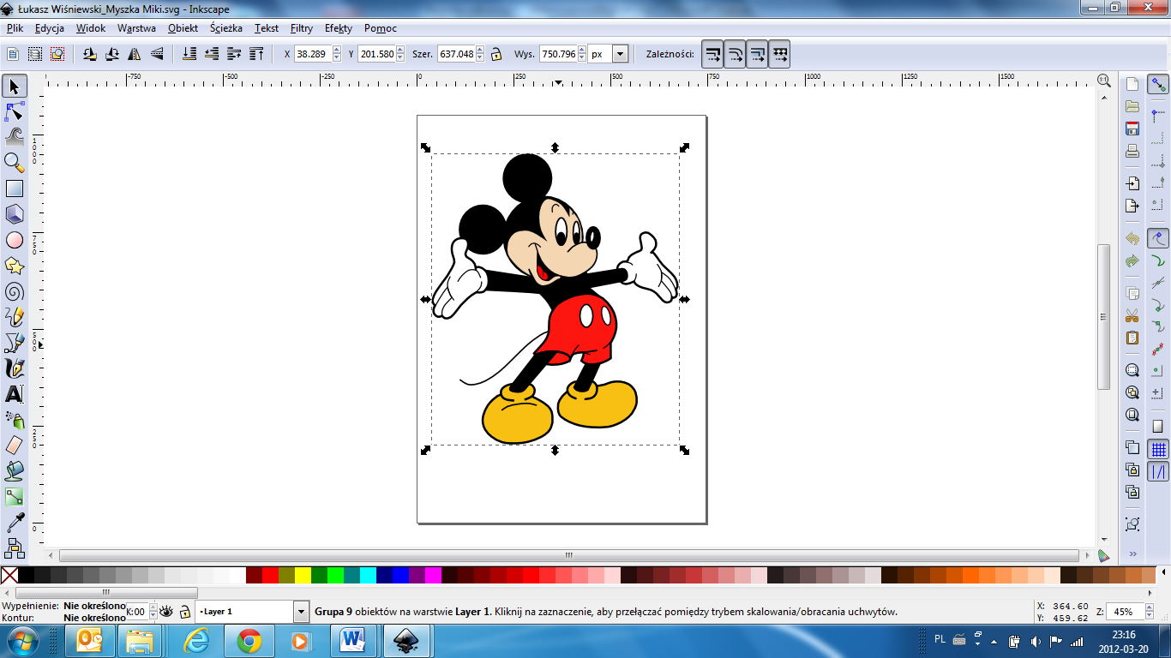Rotate selection 90 degrees clockwise
This screenshot has height=658, width=1171.
(x=112, y=54)
